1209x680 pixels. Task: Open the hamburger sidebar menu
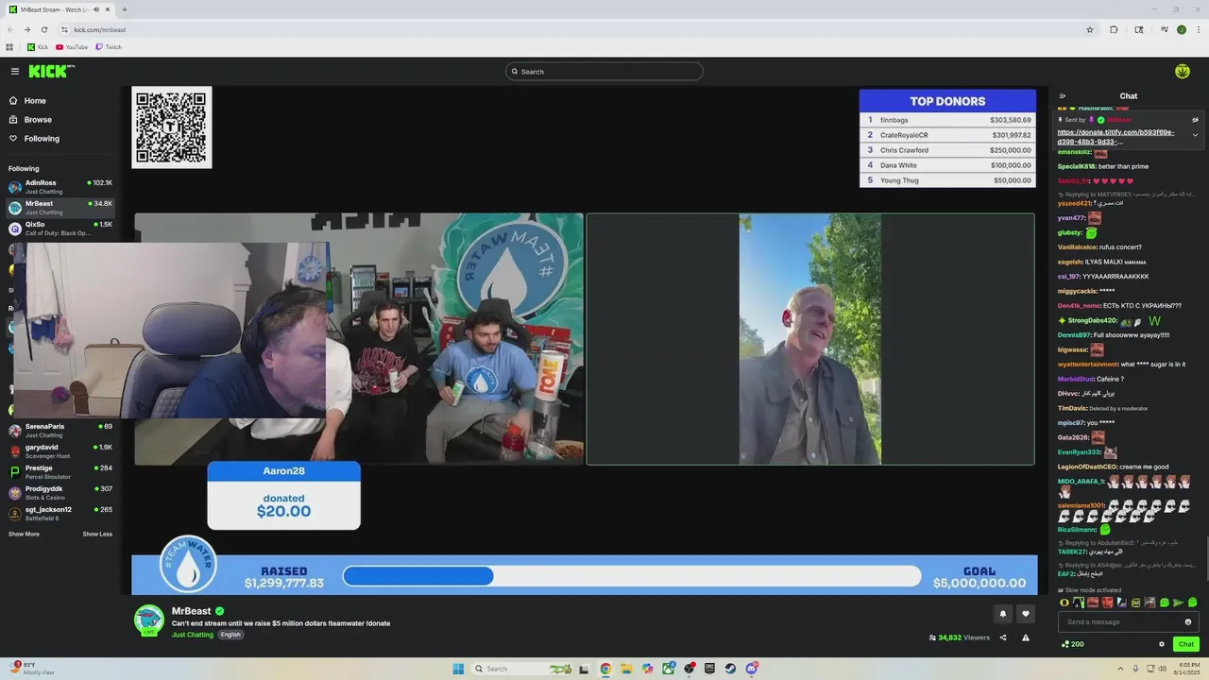click(15, 72)
